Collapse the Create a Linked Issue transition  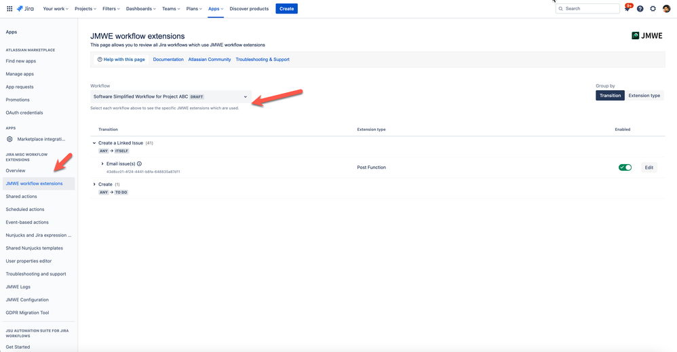[x=94, y=143]
